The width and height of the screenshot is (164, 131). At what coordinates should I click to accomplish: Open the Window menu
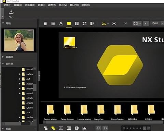pyautogui.click(x=74, y=5)
